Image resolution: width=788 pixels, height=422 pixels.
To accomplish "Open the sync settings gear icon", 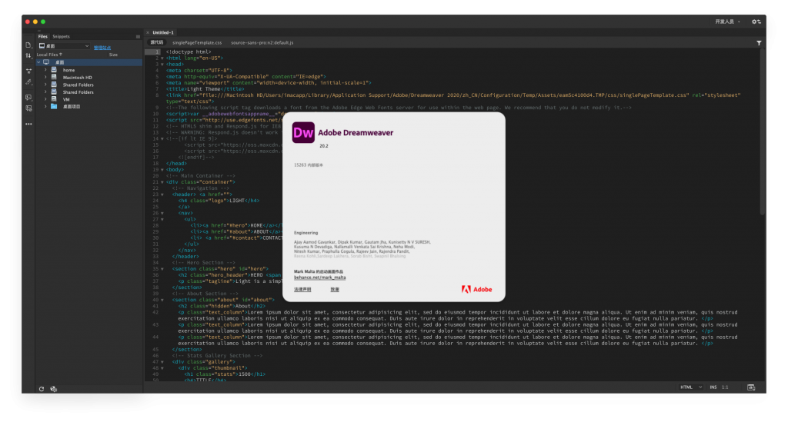I will pos(756,22).
